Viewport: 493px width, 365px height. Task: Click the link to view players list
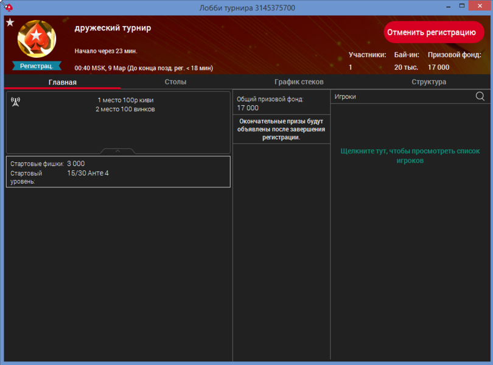(x=410, y=156)
